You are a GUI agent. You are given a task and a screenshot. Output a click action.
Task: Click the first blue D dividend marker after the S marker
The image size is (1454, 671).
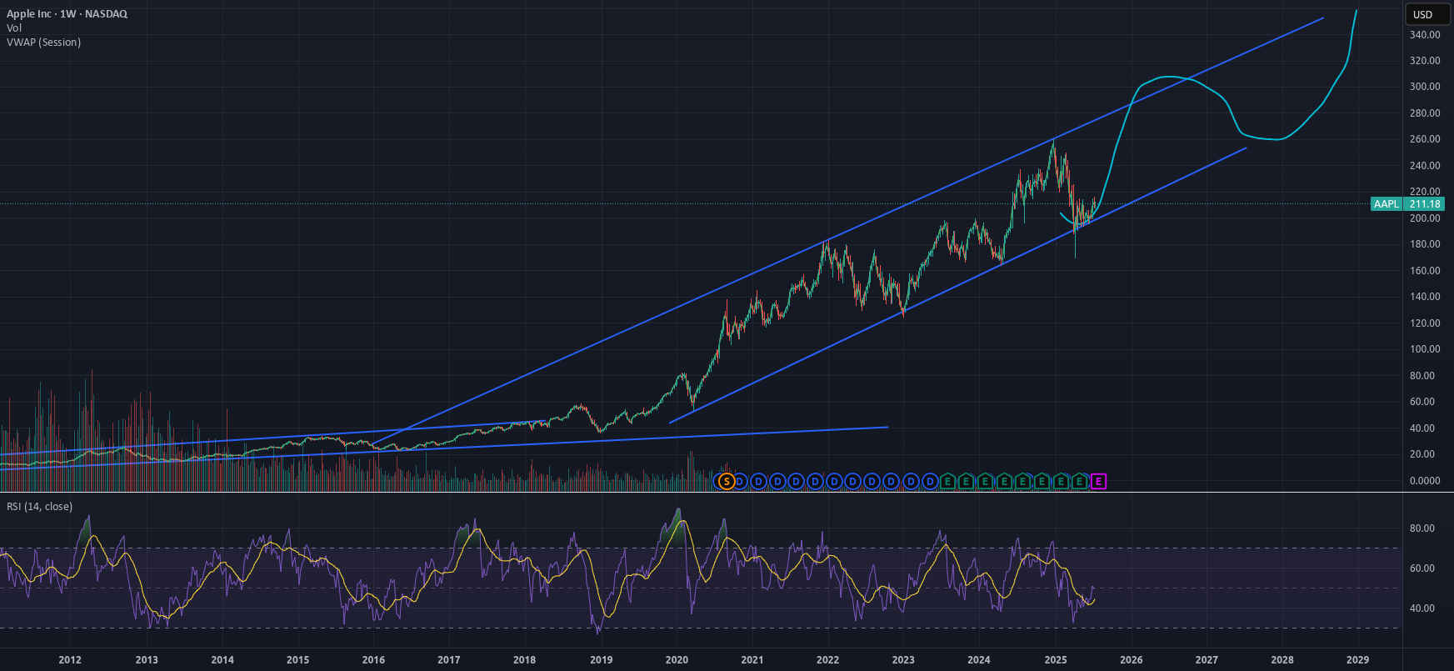[x=740, y=481]
